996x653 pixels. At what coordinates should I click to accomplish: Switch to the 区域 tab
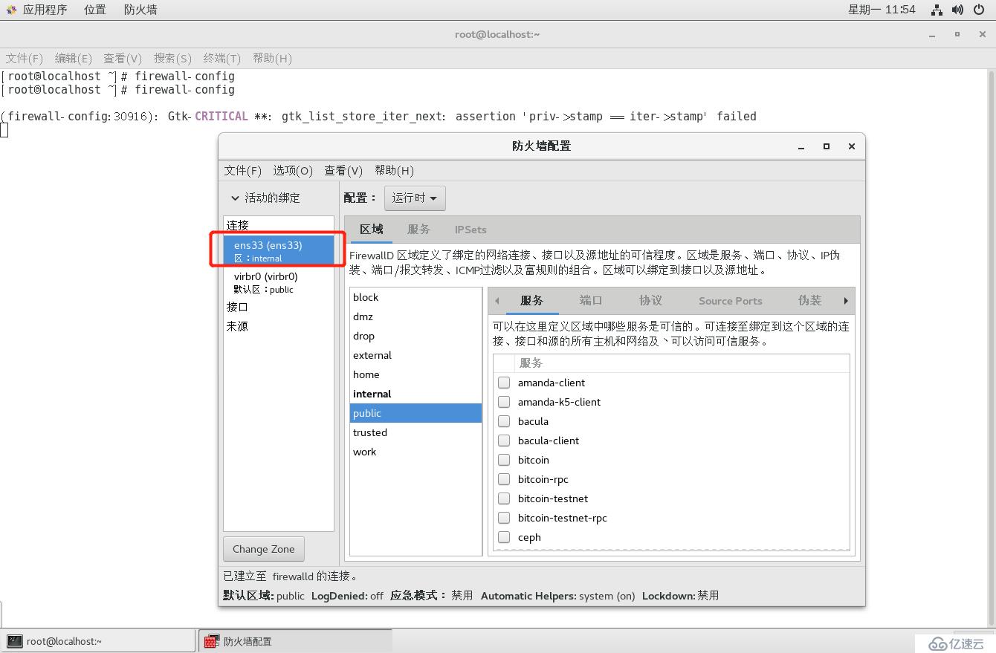(x=372, y=230)
